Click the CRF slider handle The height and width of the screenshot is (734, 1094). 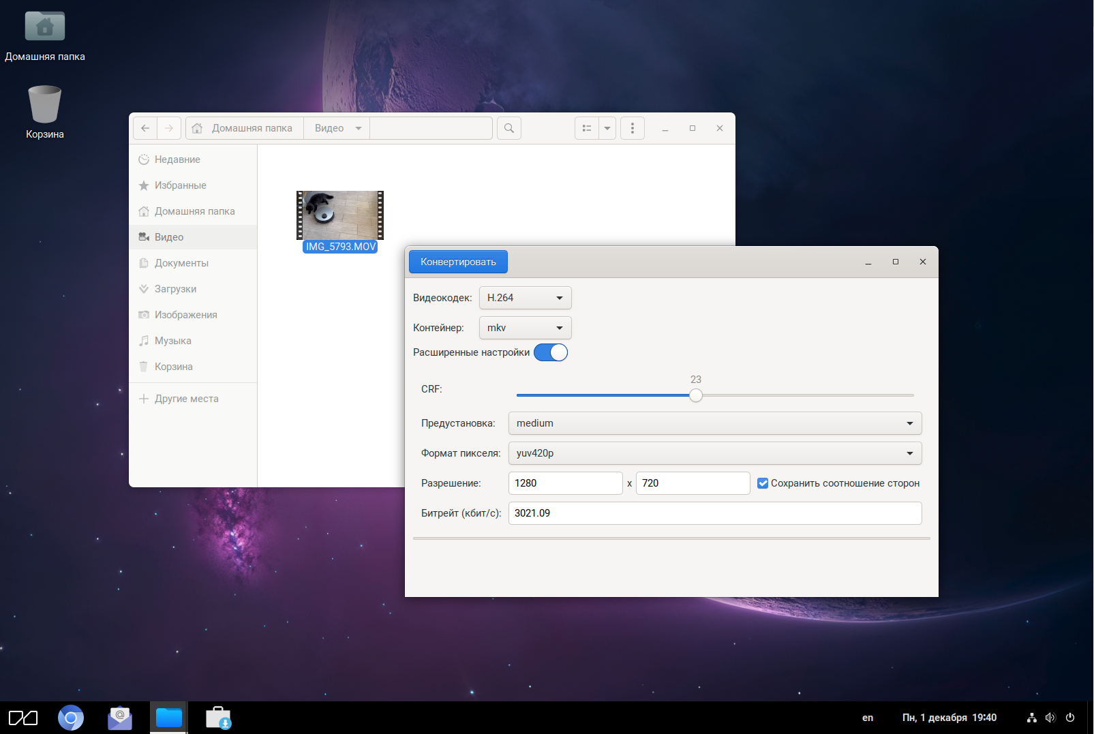[x=695, y=395]
